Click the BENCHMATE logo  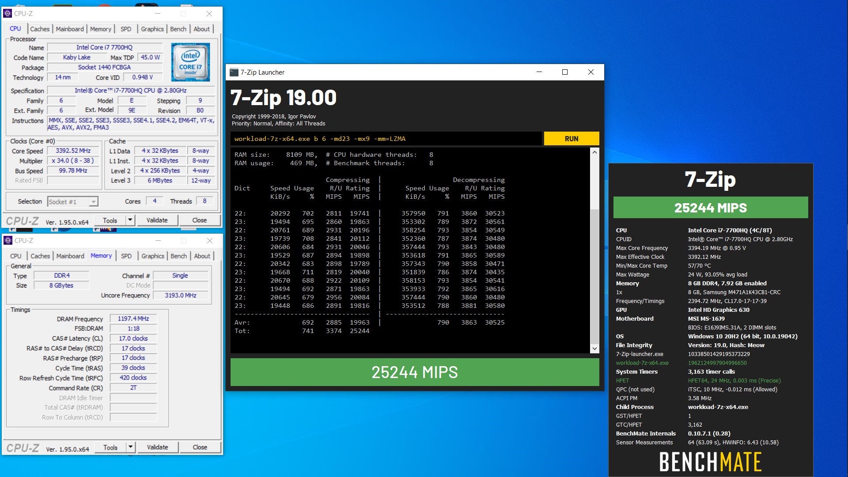point(710,462)
